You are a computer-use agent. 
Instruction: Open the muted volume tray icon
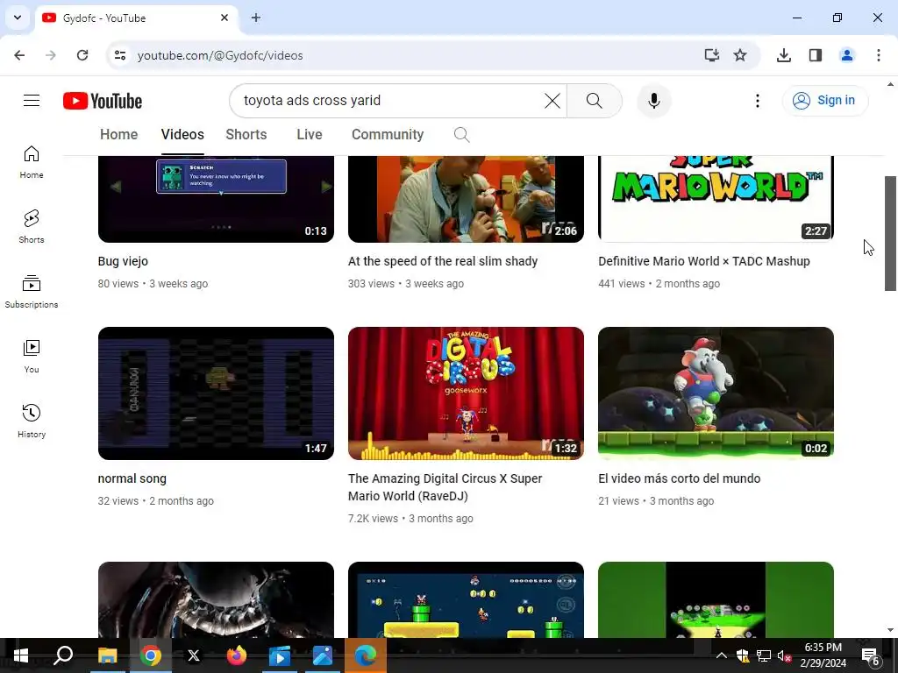784,655
